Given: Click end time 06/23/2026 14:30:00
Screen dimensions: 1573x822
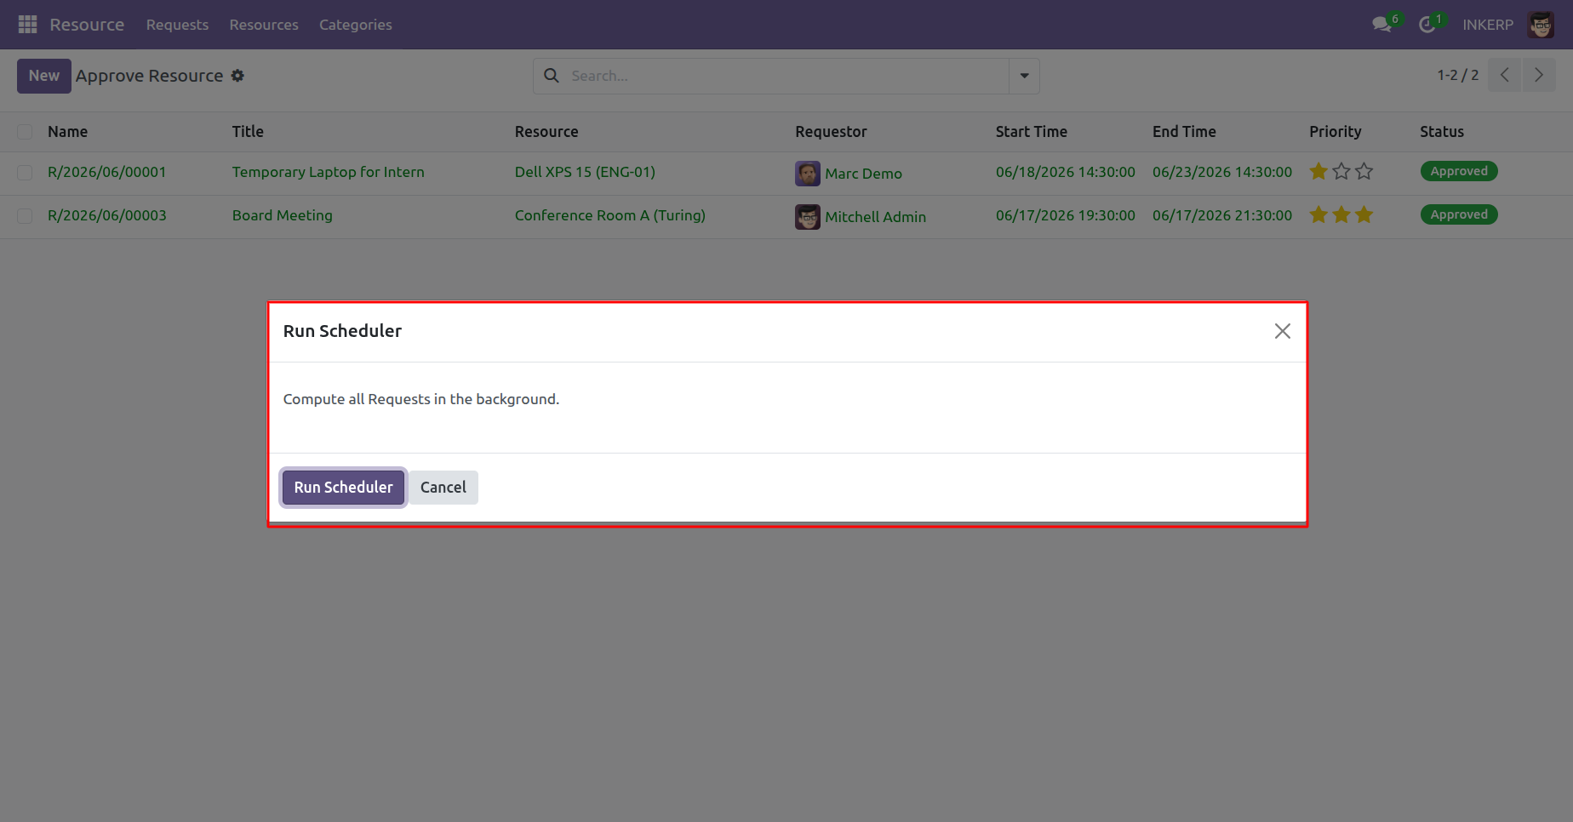Looking at the screenshot, I should 1222,172.
